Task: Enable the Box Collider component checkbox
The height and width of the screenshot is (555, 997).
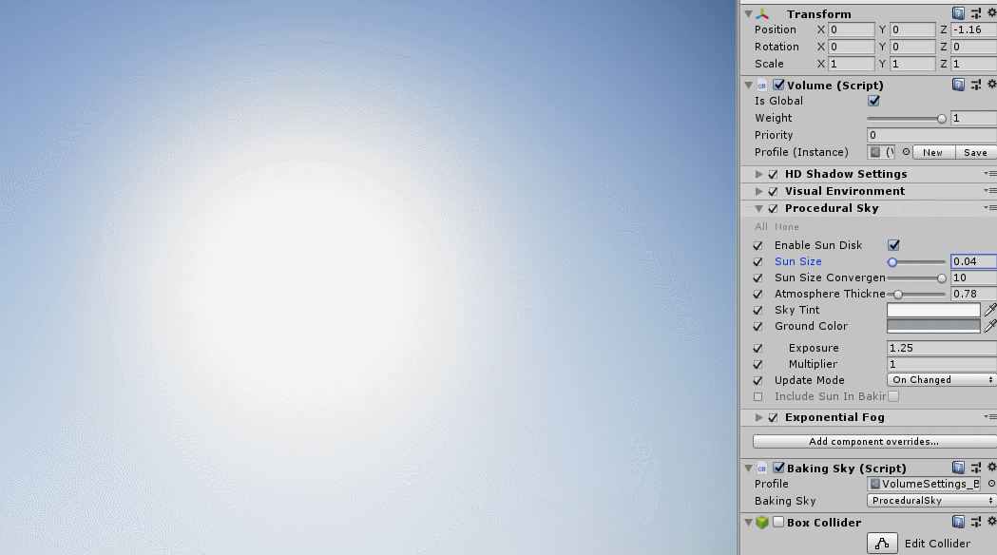Action: (x=779, y=522)
